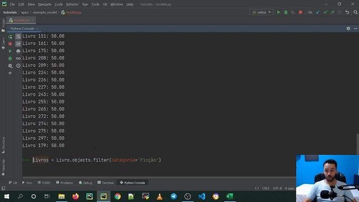
Task: Push commits with green arrow icon
Action: click(x=332, y=12)
